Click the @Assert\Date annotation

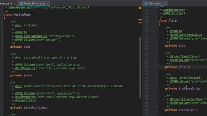[25, 101]
